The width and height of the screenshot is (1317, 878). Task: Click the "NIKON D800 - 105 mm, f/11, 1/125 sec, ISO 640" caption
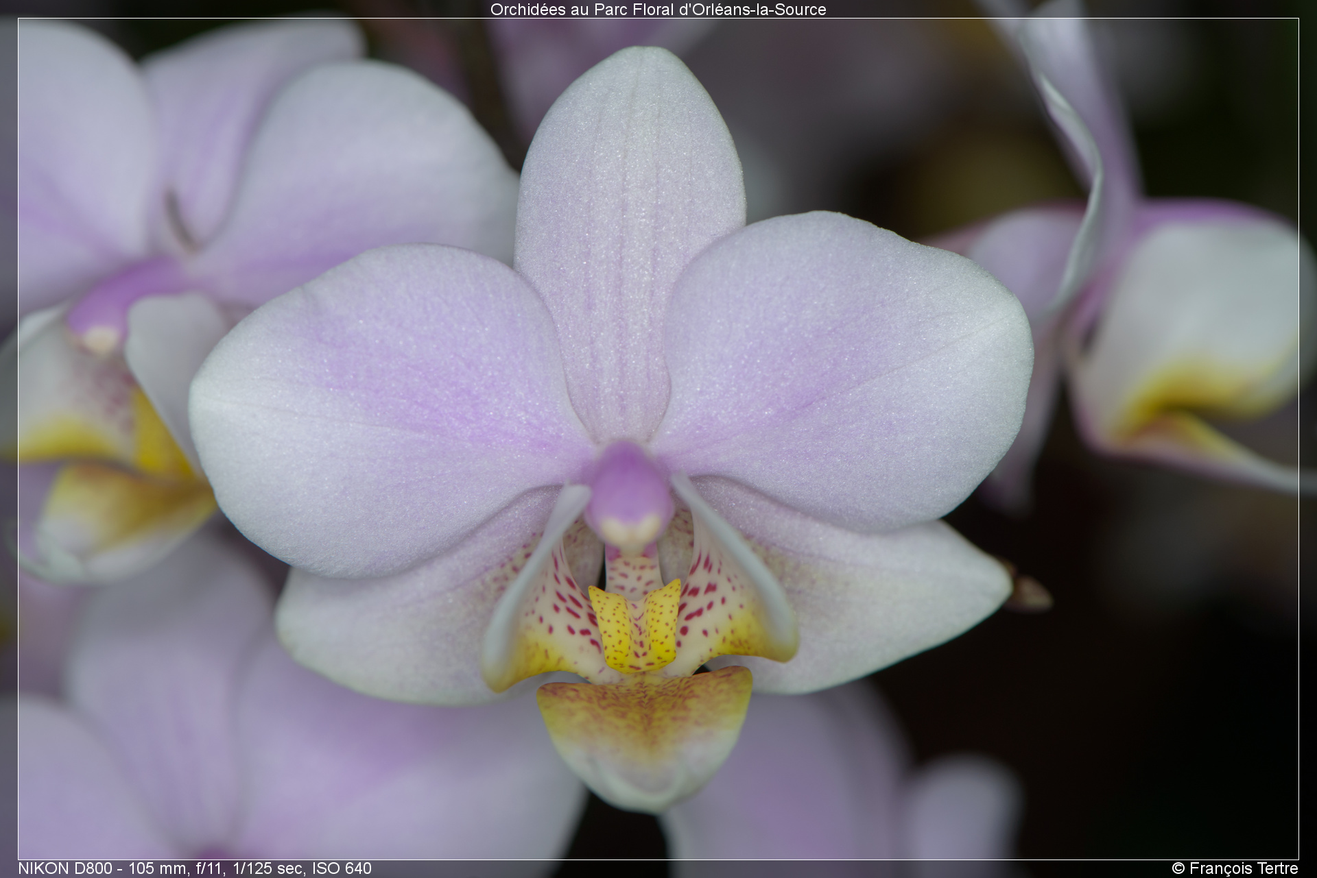[x=195, y=868]
